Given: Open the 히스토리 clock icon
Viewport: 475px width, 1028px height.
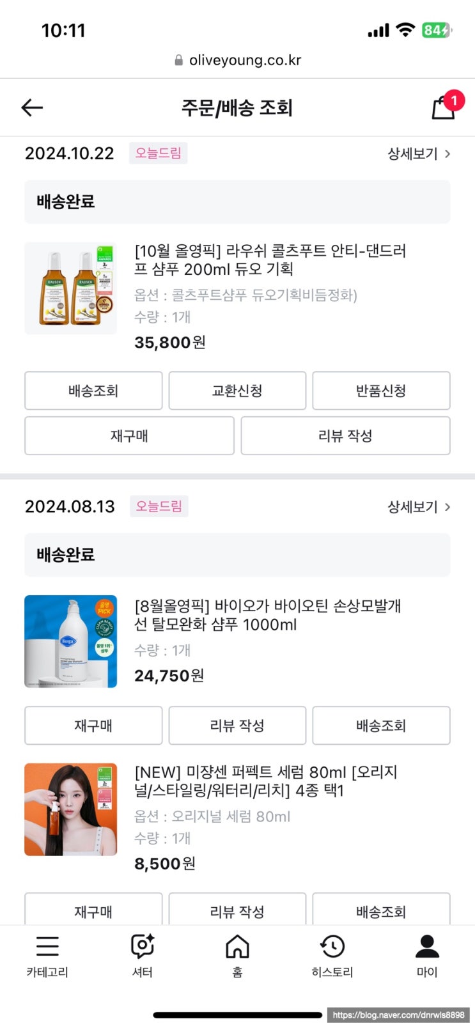Looking at the screenshot, I should pos(332,947).
